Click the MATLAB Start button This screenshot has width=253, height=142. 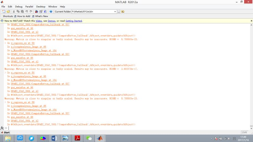pyautogui.click(x=5, y=132)
